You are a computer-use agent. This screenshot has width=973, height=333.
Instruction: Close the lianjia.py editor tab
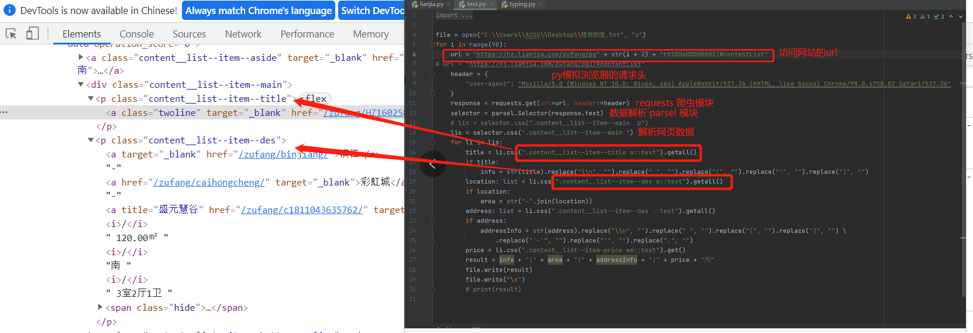pos(449,4)
